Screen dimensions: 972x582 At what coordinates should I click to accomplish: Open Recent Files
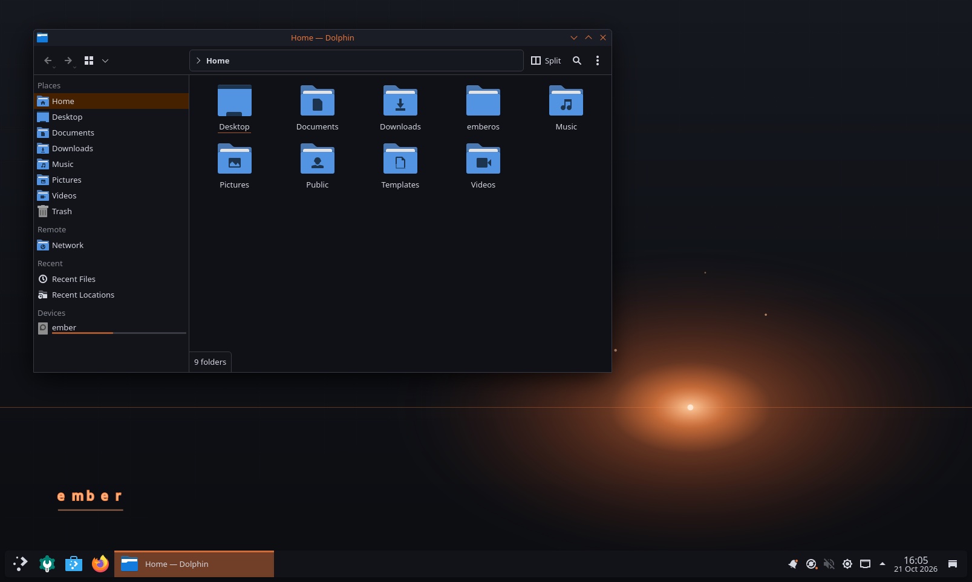pyautogui.click(x=111, y=279)
